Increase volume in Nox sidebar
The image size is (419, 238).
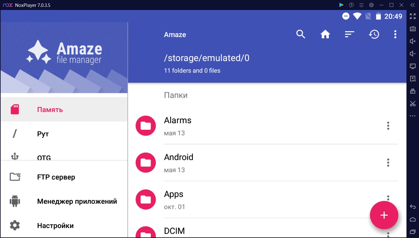click(413, 41)
